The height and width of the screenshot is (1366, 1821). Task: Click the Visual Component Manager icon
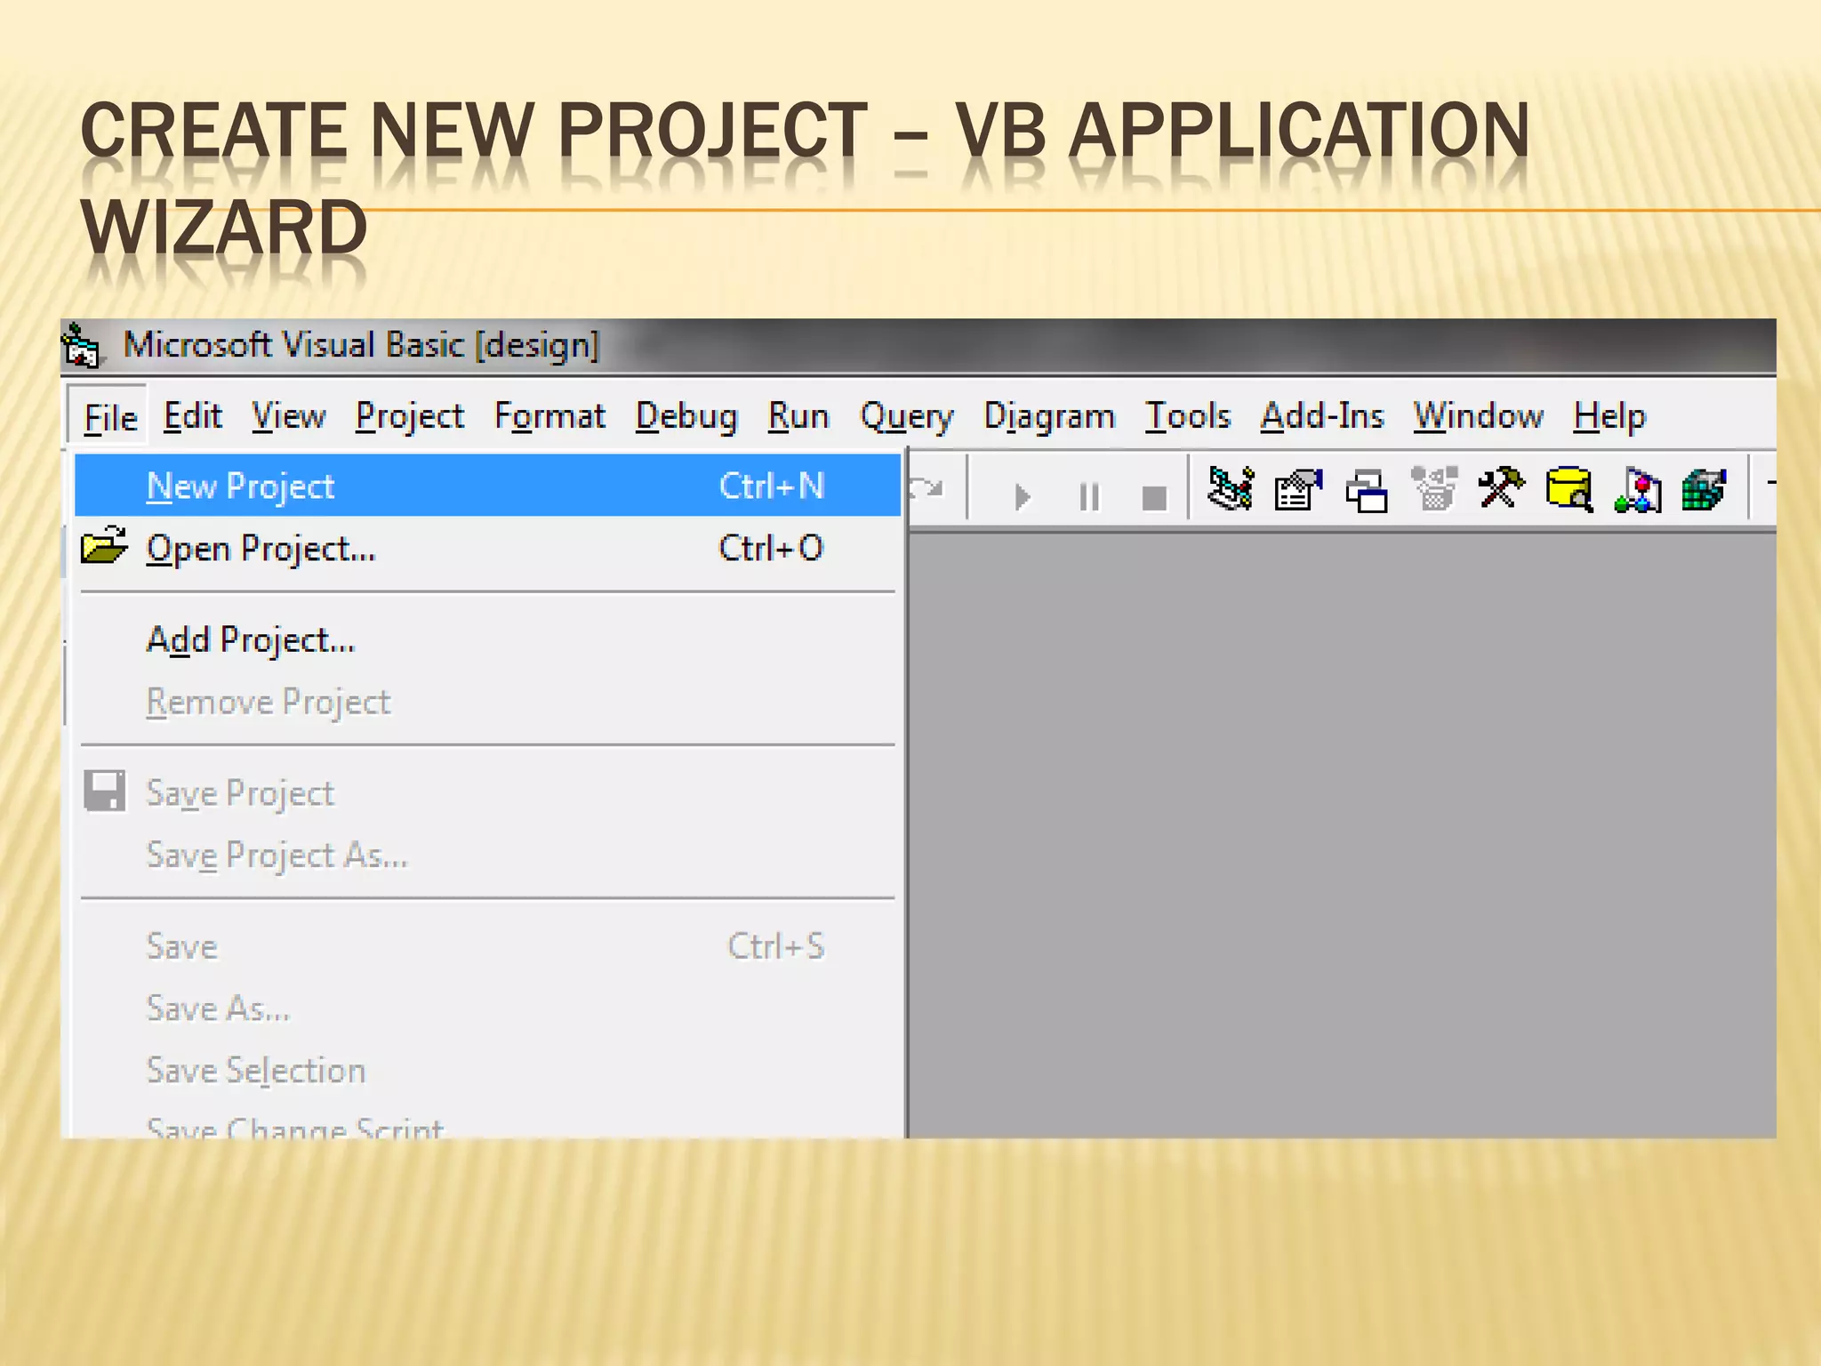point(1637,490)
